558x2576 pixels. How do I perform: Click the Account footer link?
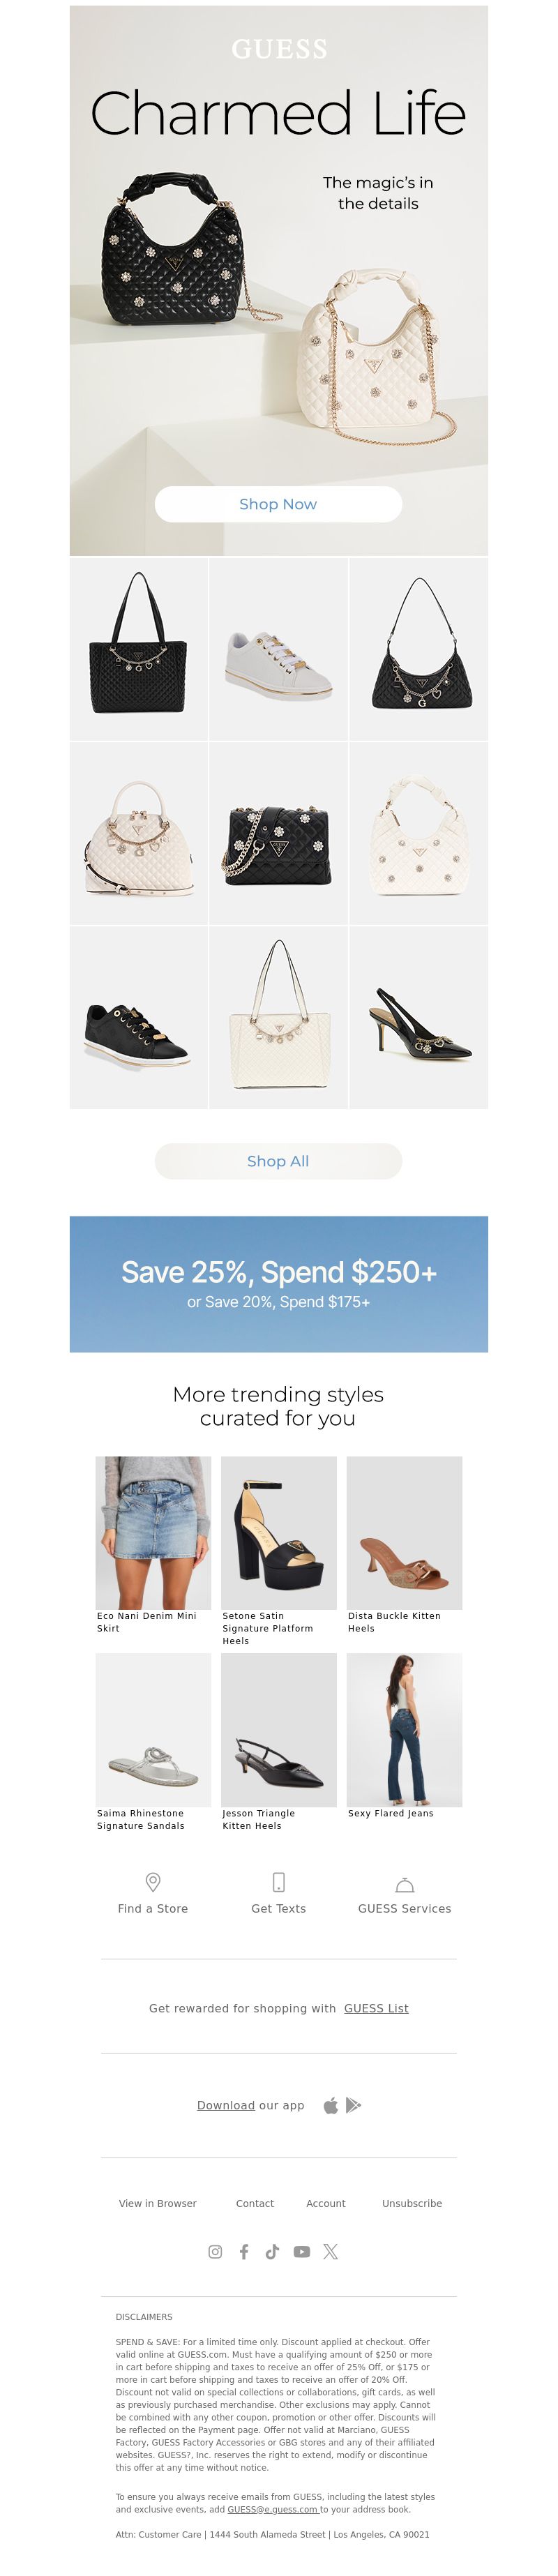(x=326, y=2203)
